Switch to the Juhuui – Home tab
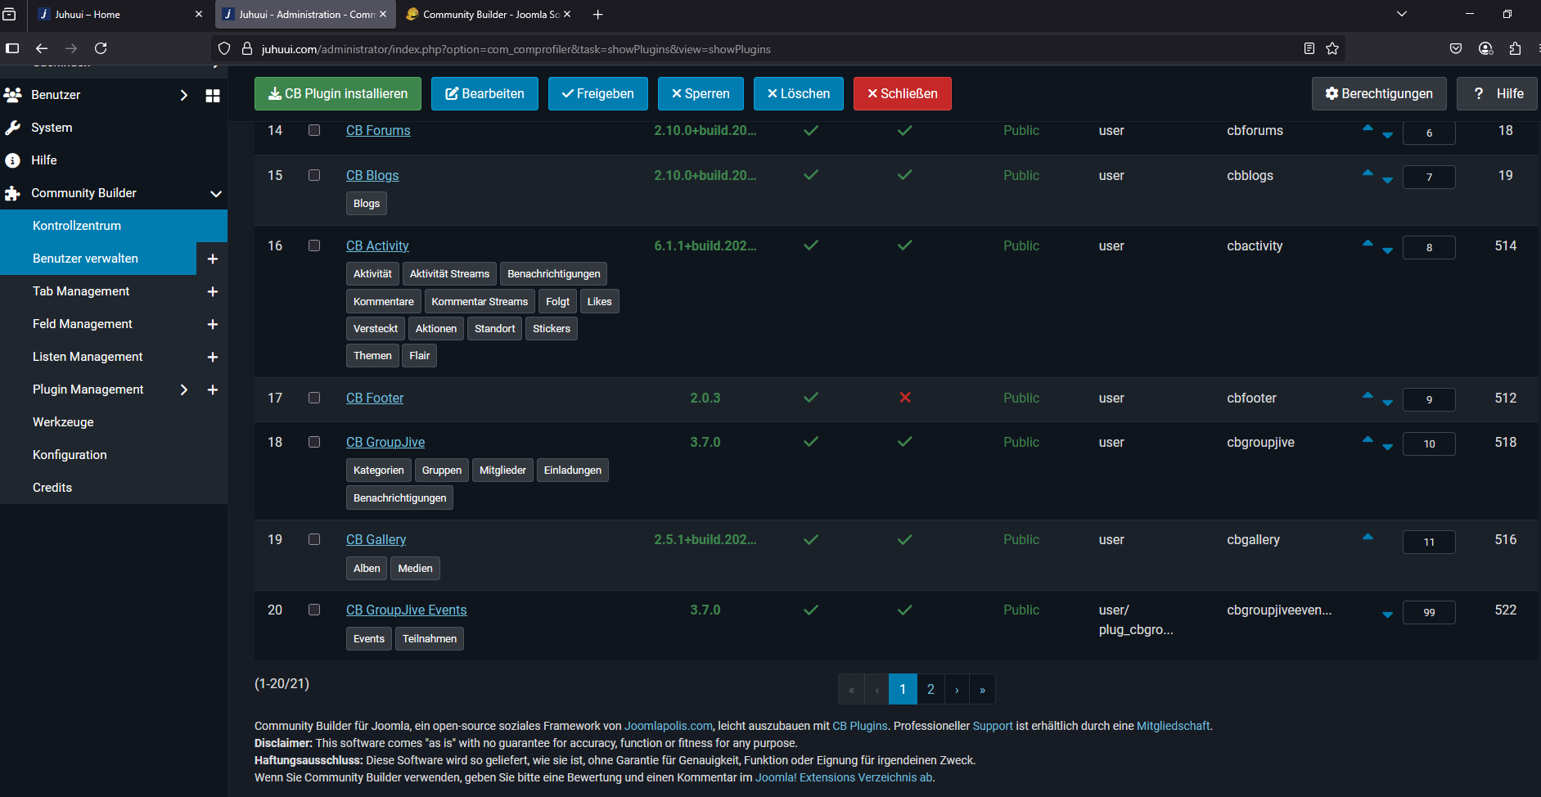Viewport: 1541px width, 797px height. [x=120, y=14]
